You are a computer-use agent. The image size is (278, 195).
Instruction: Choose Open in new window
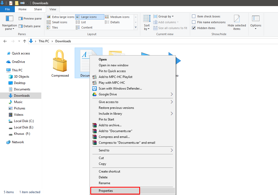tap(133, 65)
